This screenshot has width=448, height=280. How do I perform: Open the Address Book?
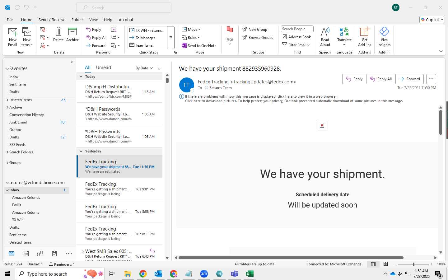(296, 37)
